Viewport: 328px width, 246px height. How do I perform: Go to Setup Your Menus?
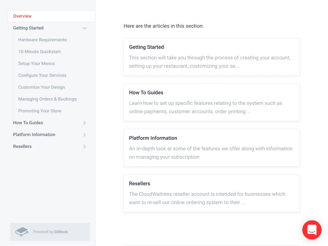pos(37,63)
